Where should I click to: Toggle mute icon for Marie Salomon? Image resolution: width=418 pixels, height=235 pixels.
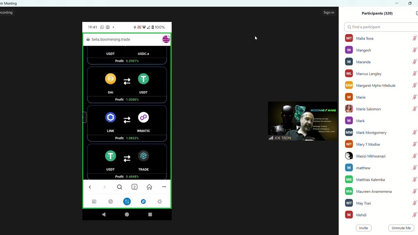point(414,109)
